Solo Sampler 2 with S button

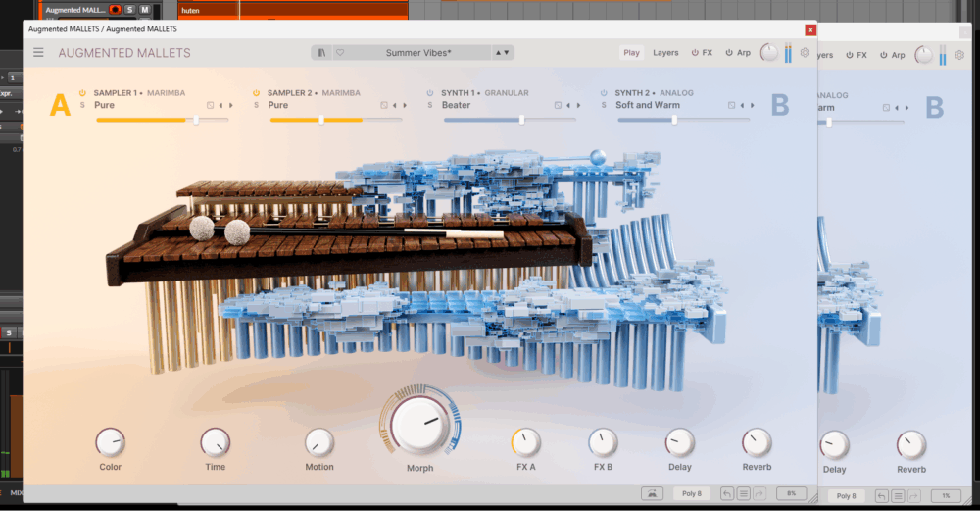coord(256,105)
